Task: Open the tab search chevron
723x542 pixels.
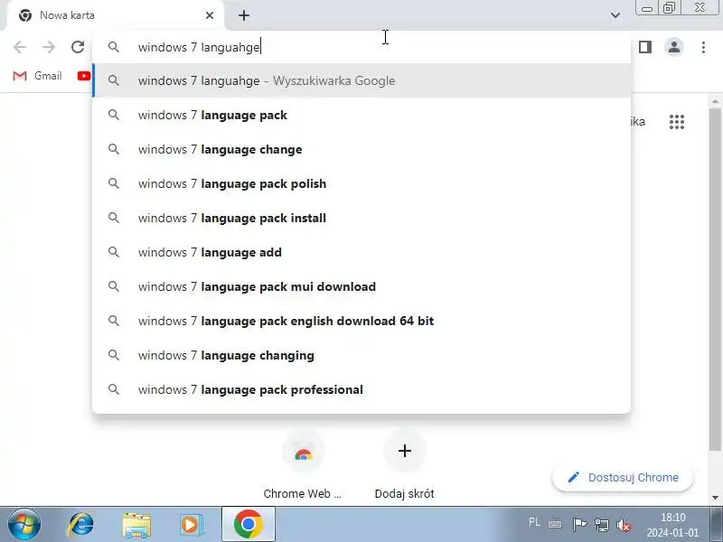Action: click(x=615, y=15)
